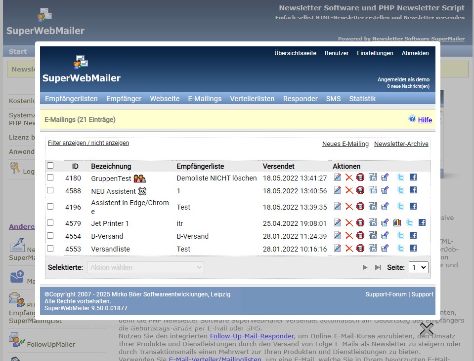Delete the Versandliste mailing with red X
Image resolution: width=474 pixels, height=361 pixels.
(x=349, y=248)
